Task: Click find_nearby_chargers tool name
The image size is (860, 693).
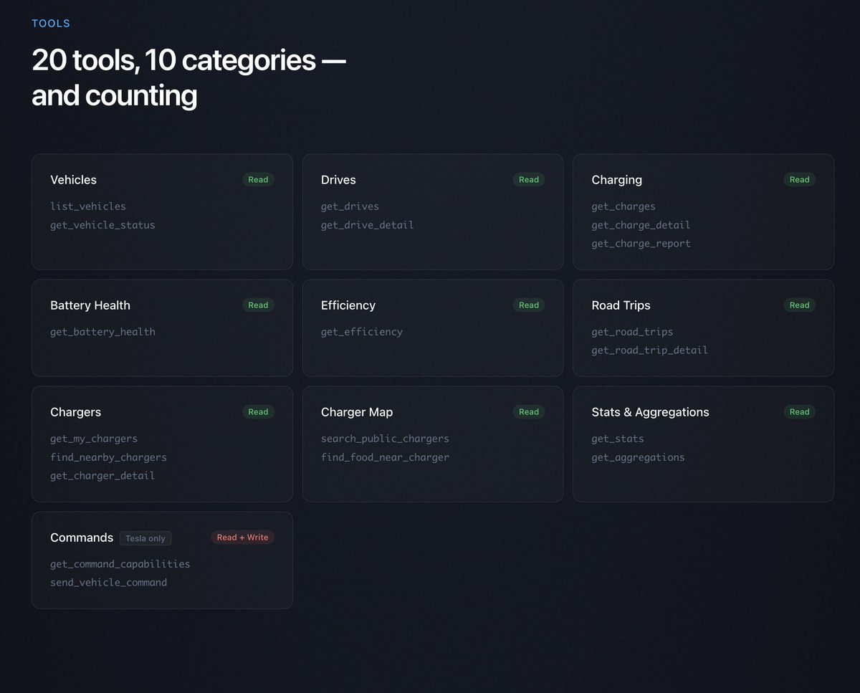Action: click(108, 457)
